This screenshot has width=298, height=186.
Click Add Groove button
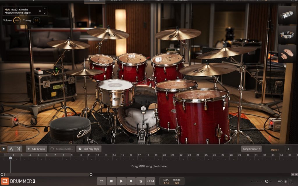tap(36, 149)
